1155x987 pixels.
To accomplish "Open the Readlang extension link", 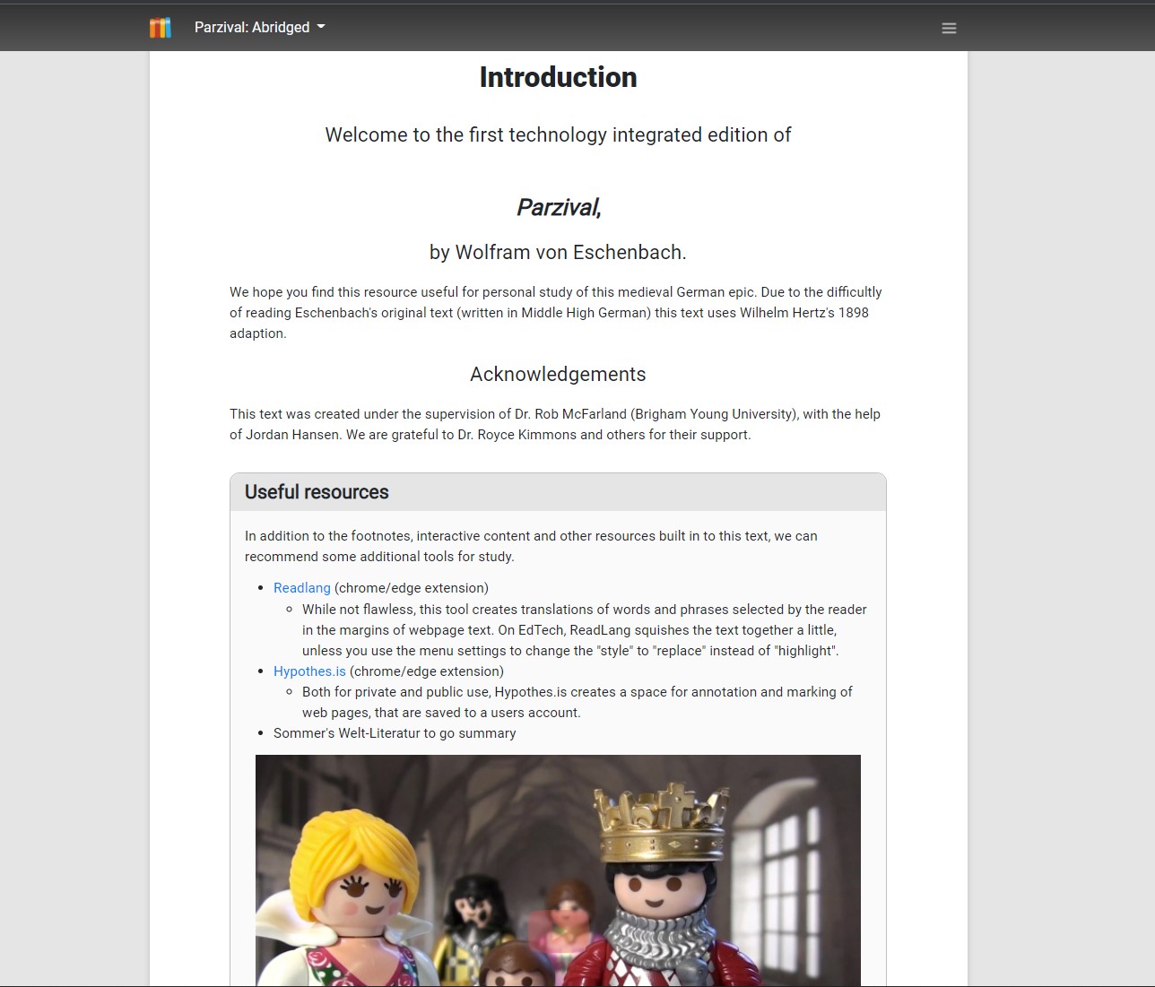I will [x=301, y=588].
